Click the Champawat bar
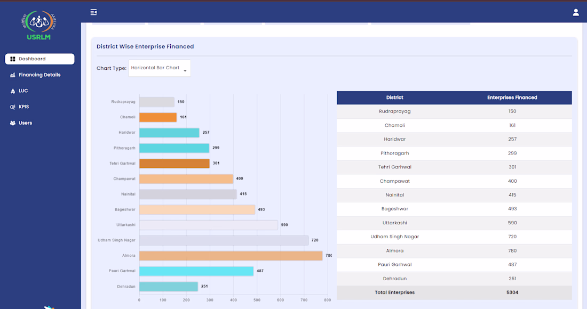The width and height of the screenshot is (587, 309). coord(186,178)
